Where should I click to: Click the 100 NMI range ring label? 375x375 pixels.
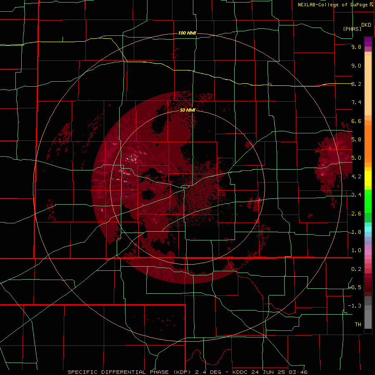coord(187,33)
